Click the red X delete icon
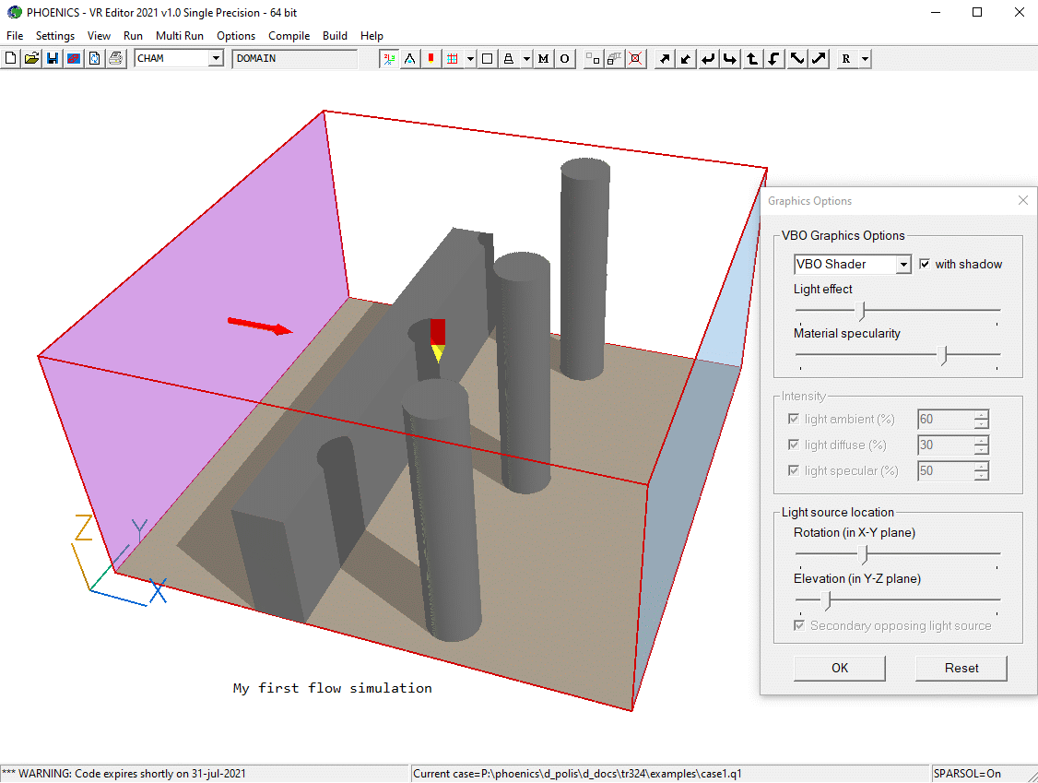 pos(635,59)
